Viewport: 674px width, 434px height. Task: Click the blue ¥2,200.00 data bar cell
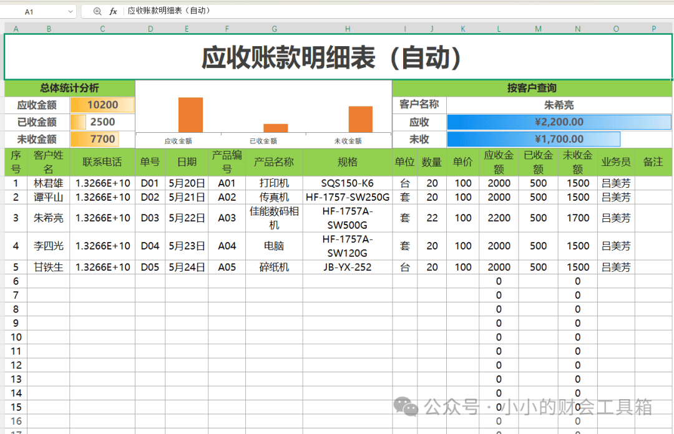click(x=559, y=122)
